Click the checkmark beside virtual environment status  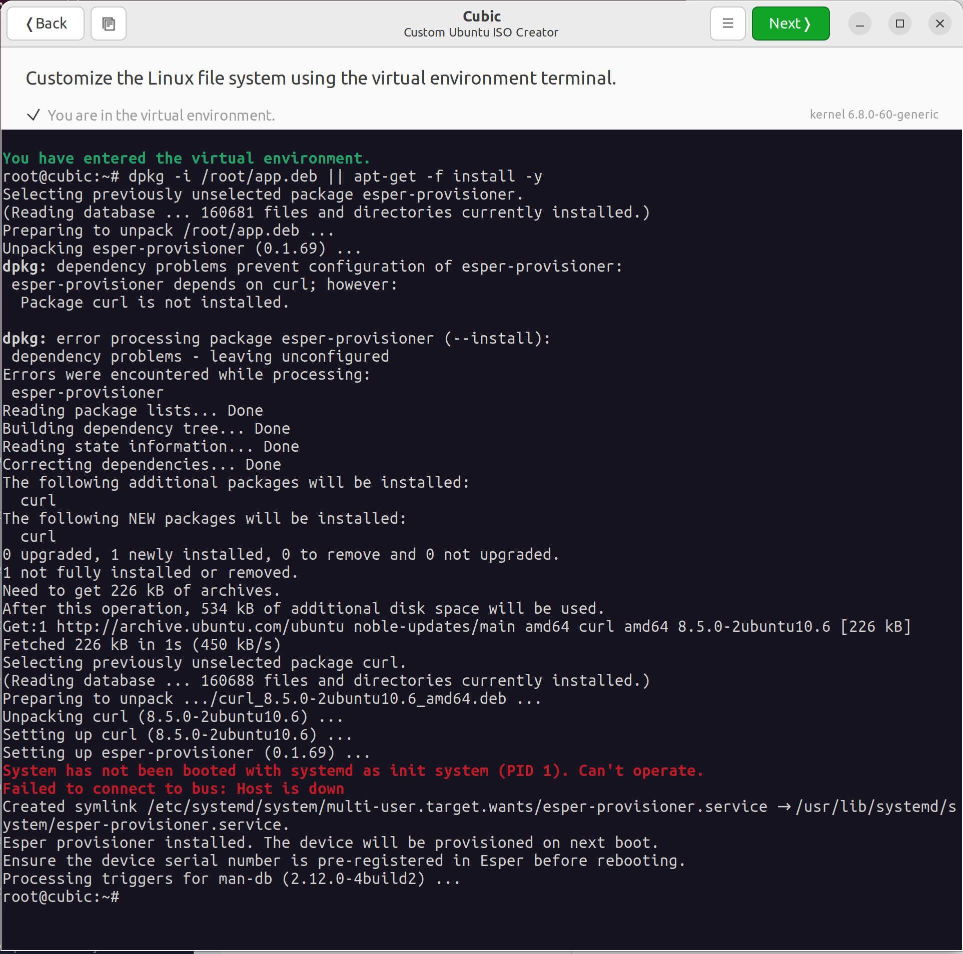click(33, 115)
